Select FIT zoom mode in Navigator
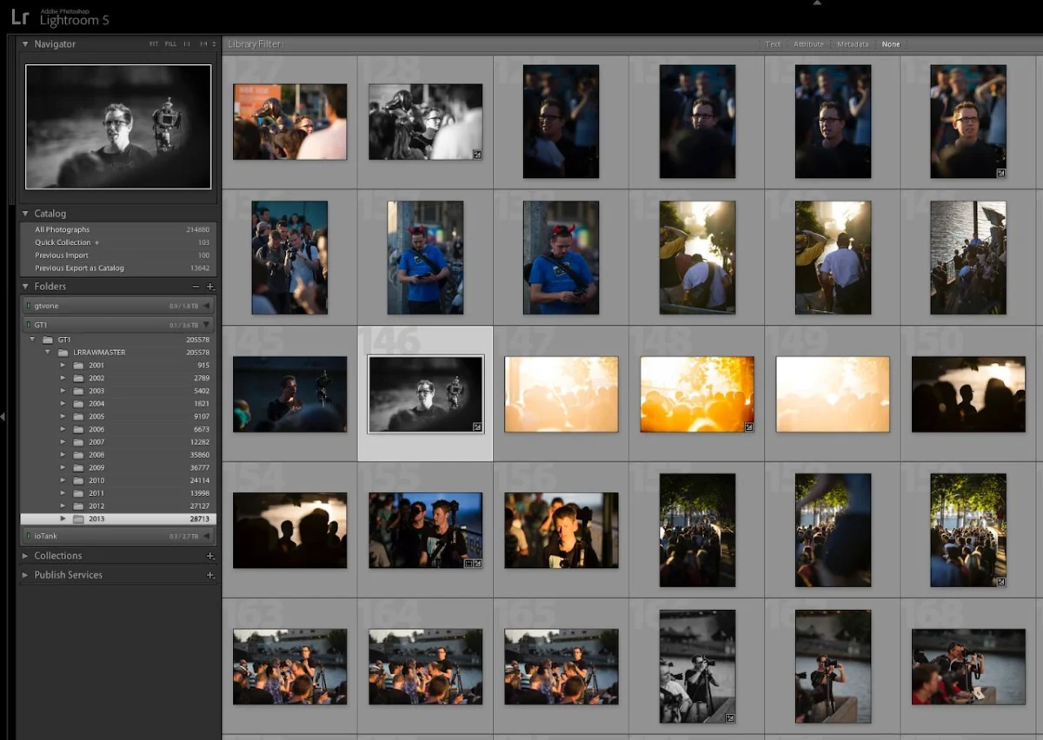Image resolution: width=1043 pixels, height=740 pixels. coord(154,43)
